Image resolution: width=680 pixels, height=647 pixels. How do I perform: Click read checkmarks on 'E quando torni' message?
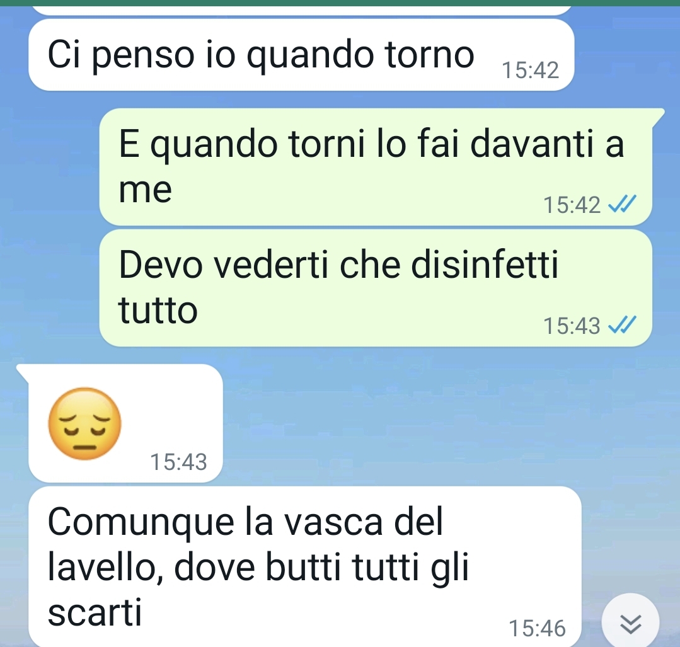[x=622, y=204]
